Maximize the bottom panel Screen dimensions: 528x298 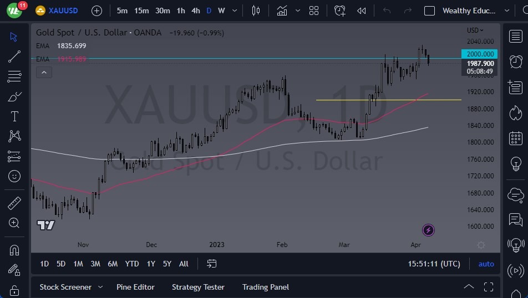(489, 287)
